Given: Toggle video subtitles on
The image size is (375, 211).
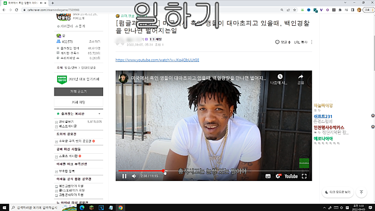Looking at the screenshot, I should point(268,176).
